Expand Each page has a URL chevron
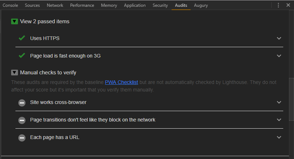This screenshot has width=294, height=159. pyautogui.click(x=279, y=138)
